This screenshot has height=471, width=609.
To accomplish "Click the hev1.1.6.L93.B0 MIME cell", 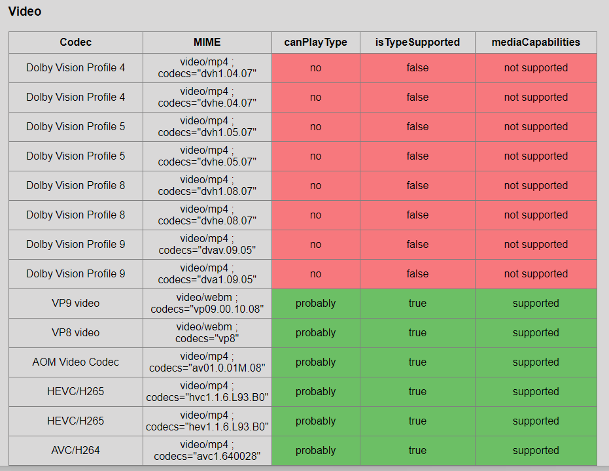I will click(207, 421).
